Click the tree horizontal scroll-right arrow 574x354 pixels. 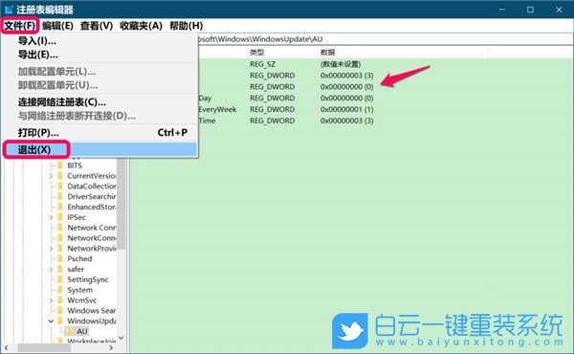click(111, 347)
